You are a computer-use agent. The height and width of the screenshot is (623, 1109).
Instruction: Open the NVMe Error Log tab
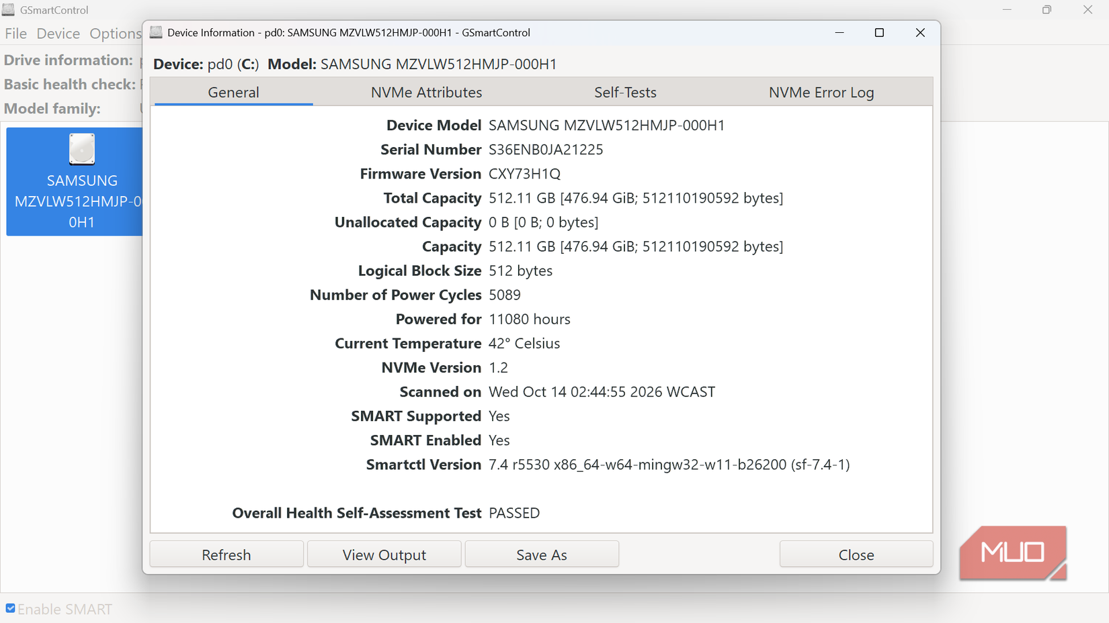[821, 92]
